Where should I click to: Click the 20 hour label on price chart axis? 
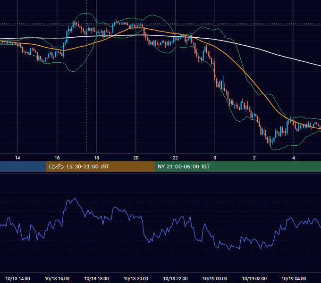[x=136, y=158]
